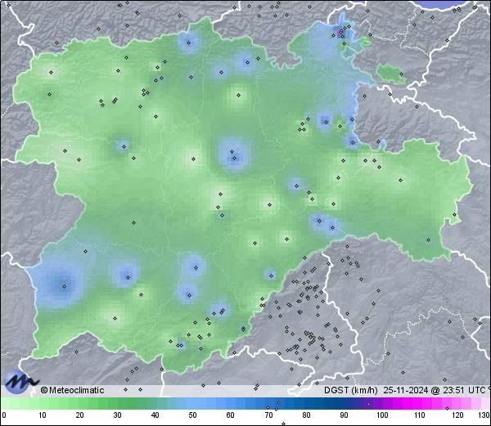
Task: Click the station marker on the purple legend segment
Action: pos(368,404)
